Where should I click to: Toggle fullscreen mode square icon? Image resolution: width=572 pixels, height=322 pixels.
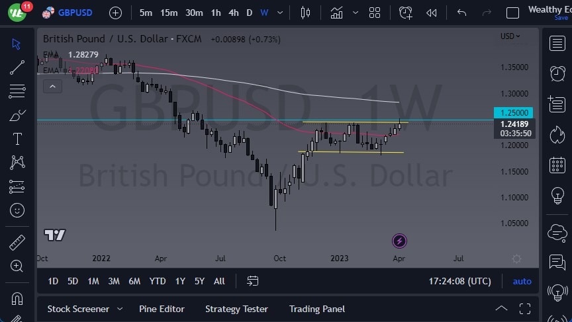pyautogui.click(x=512, y=13)
